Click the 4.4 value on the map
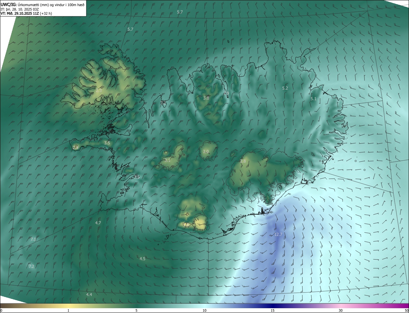Image resolution: width=409 pixels, height=313 pixels. click(89, 294)
